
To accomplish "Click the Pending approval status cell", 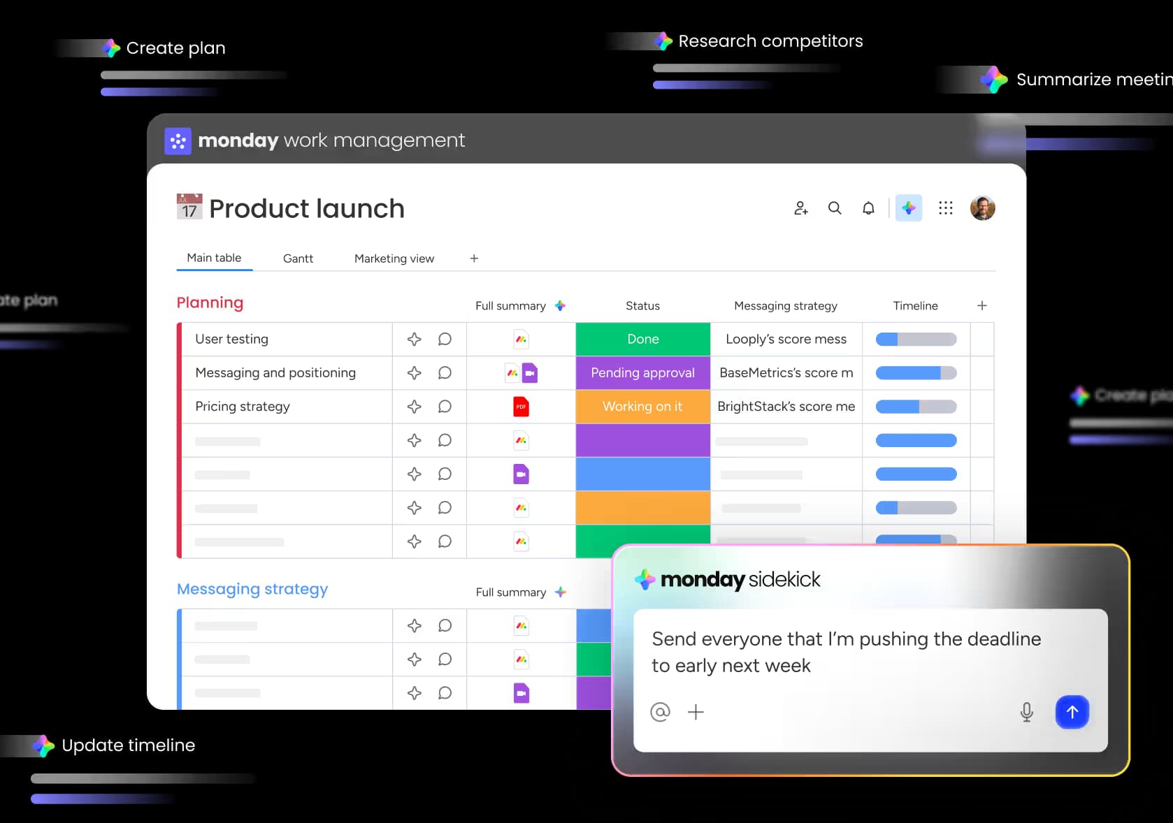I will pos(643,373).
